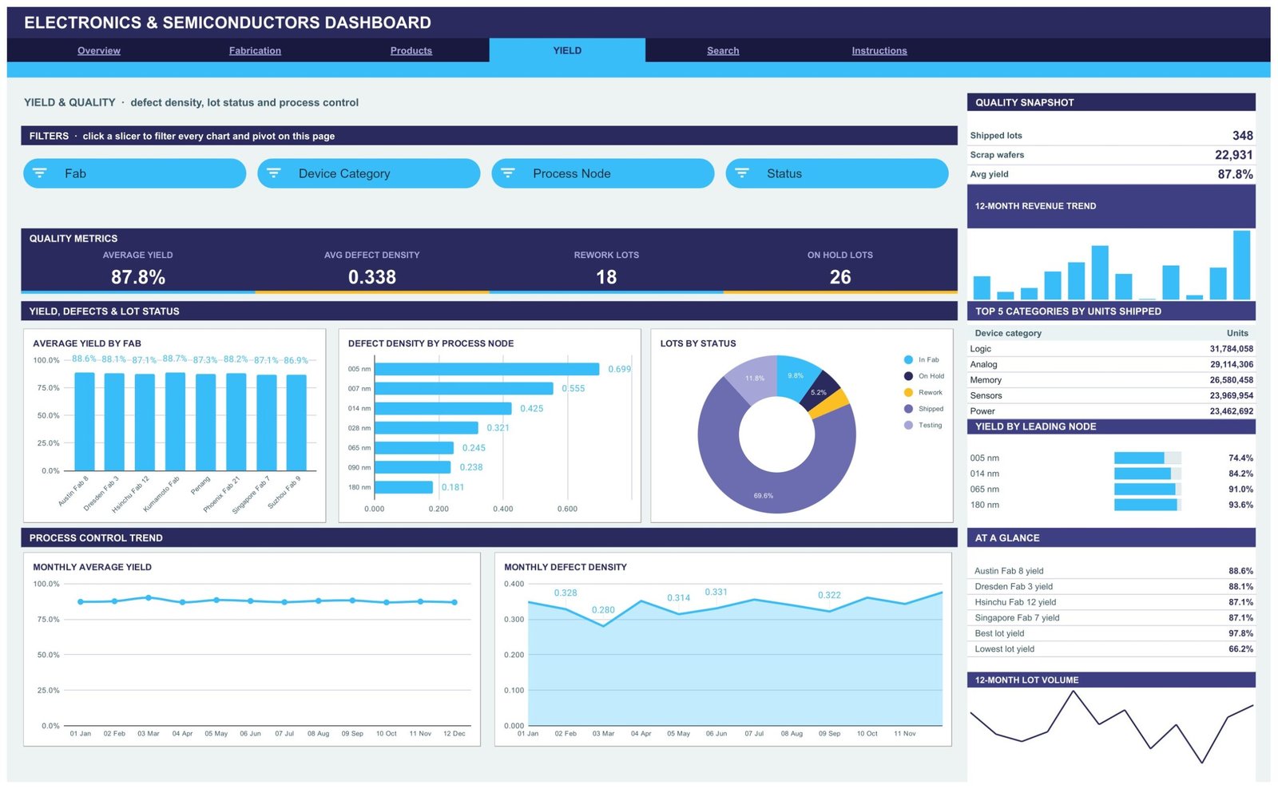Screen dimensions: 1278x789
Task: Open the Process Node slicer
Action: 602,173
